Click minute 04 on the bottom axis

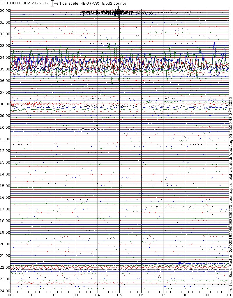pos(98,295)
